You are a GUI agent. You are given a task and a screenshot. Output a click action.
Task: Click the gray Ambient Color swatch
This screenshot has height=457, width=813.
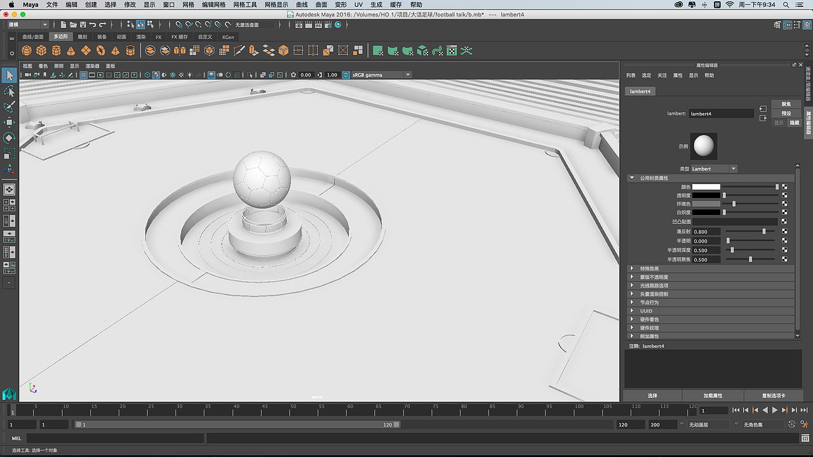(706, 204)
